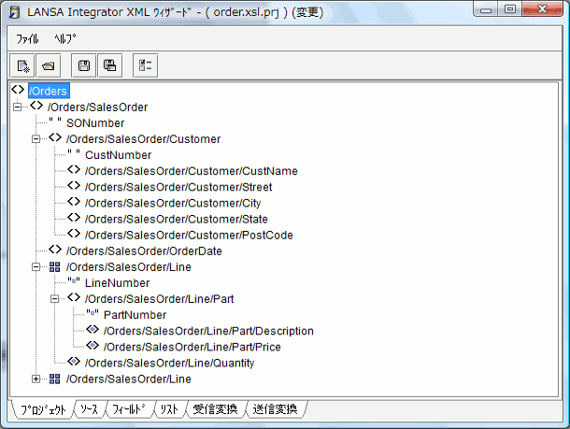Screen dimensions: 570x429
Task: Select /Orders/SalesOrder/Customer/PostCode
Action: pyautogui.click(x=189, y=236)
